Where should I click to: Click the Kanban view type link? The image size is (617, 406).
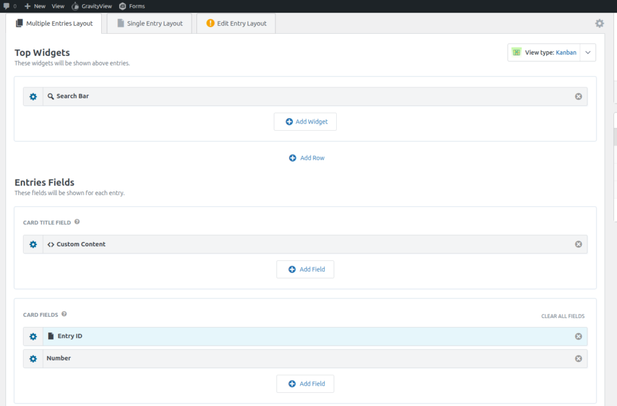[566, 52]
